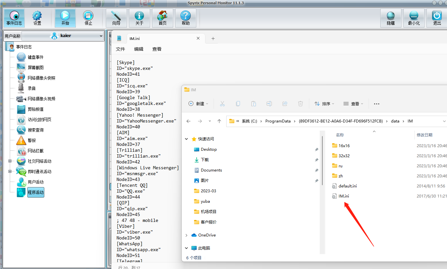This screenshot has height=269, width=447.
Task: Select 社交网络活动 in the tree
Action: click(x=39, y=161)
